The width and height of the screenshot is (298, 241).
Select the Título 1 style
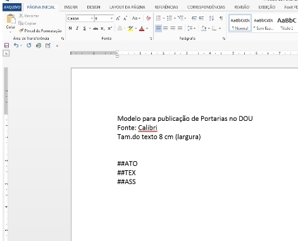[x=287, y=23]
